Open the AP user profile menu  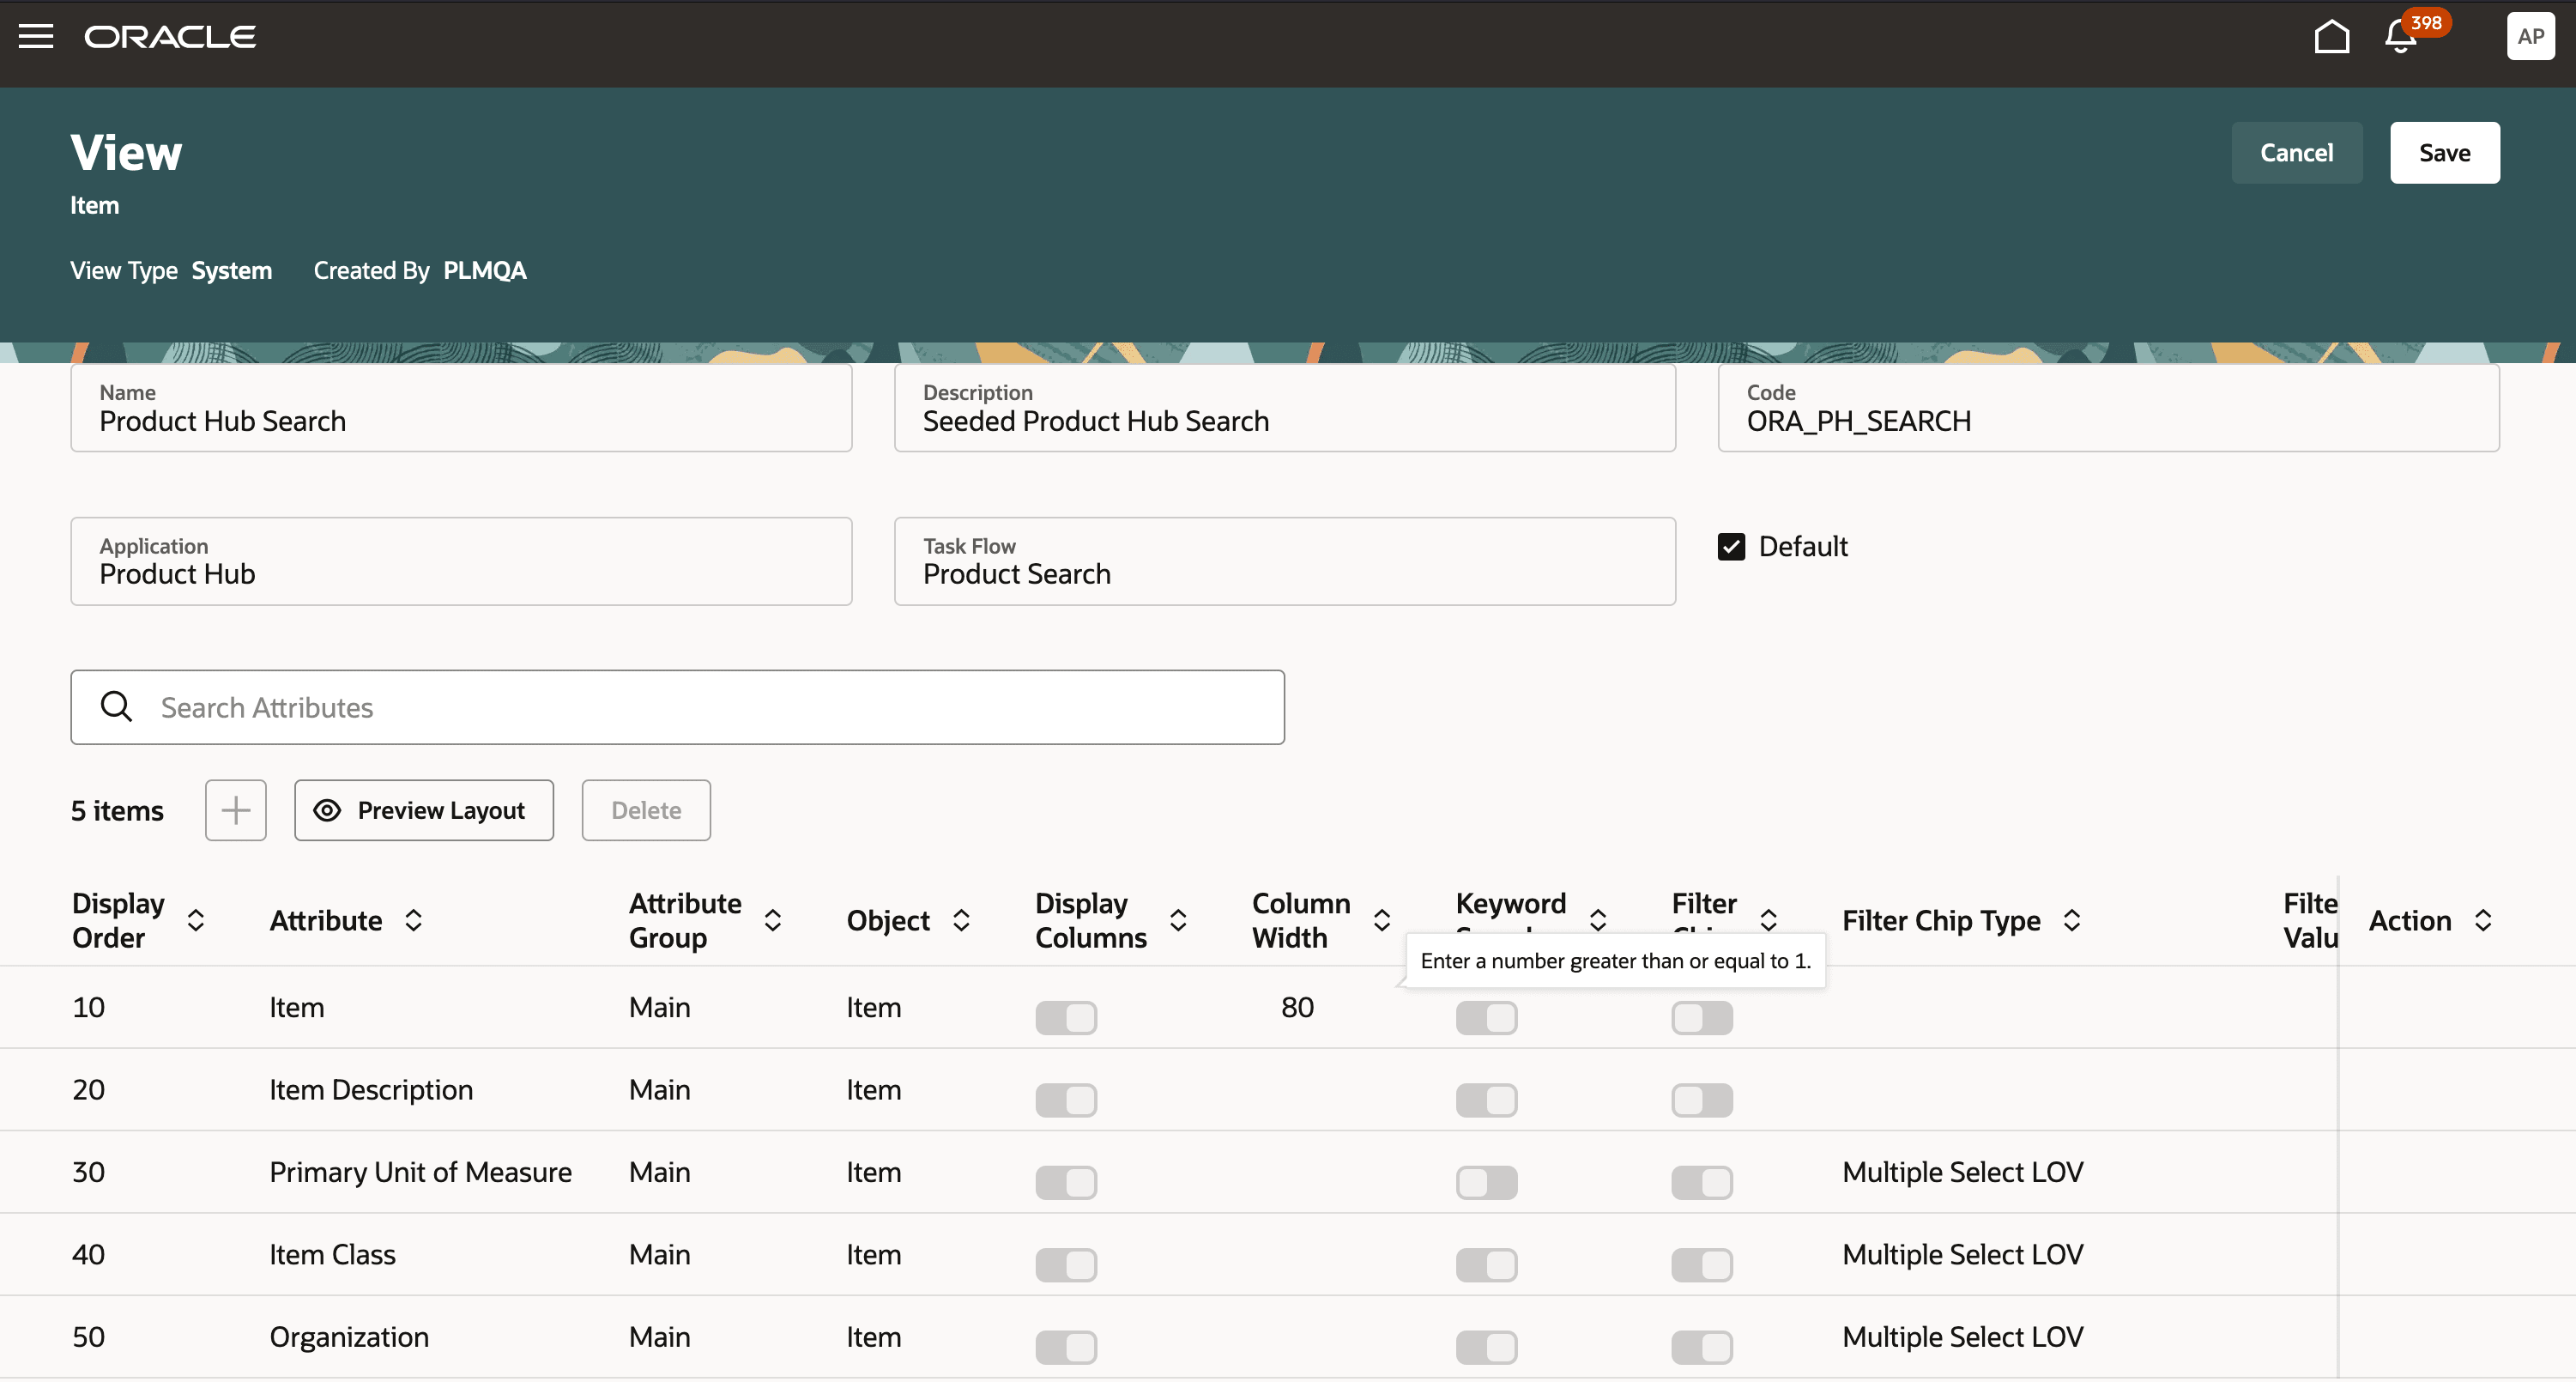click(2530, 36)
